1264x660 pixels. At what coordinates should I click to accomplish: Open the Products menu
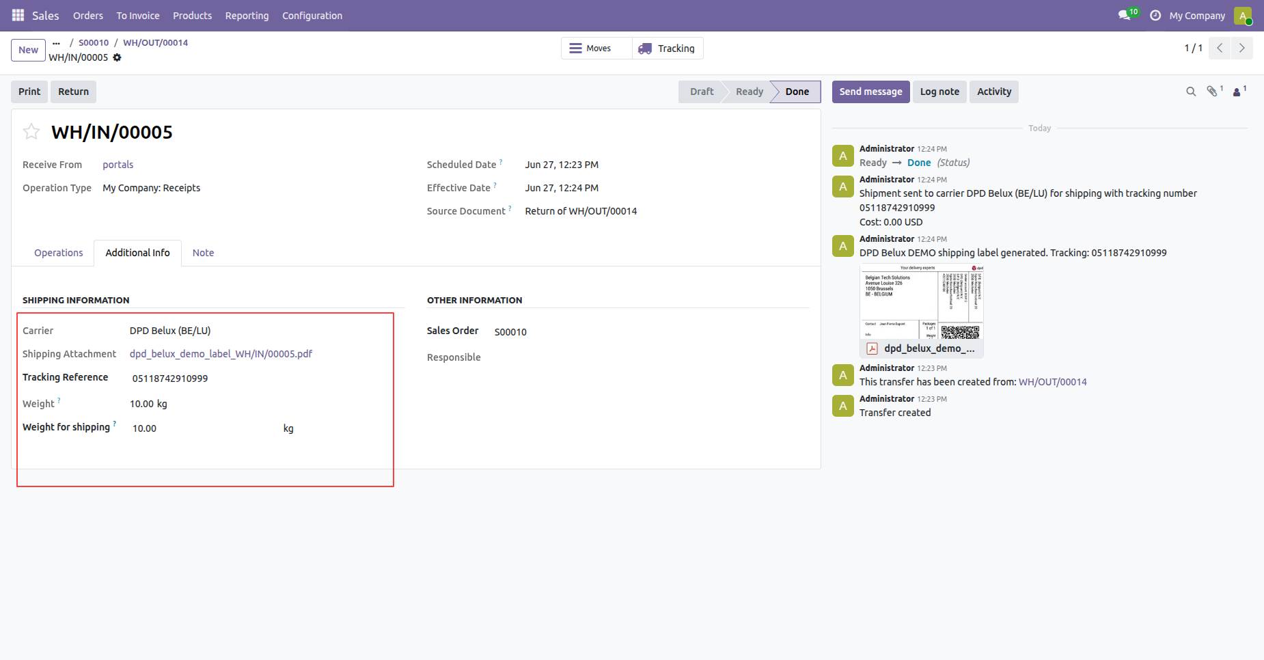(x=192, y=15)
